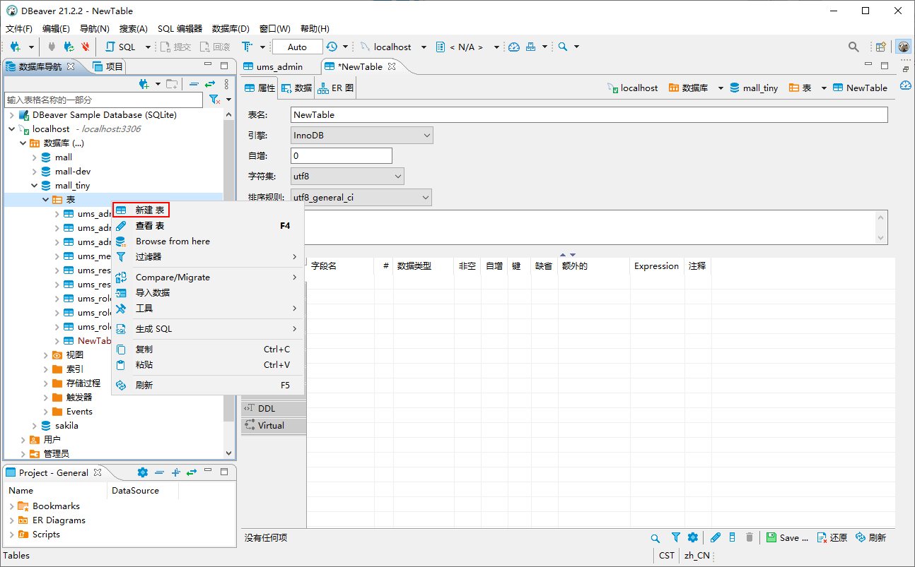This screenshot has height=567, width=915.
Task: Click the mall_tiny breadcrumb link
Action: (x=754, y=88)
